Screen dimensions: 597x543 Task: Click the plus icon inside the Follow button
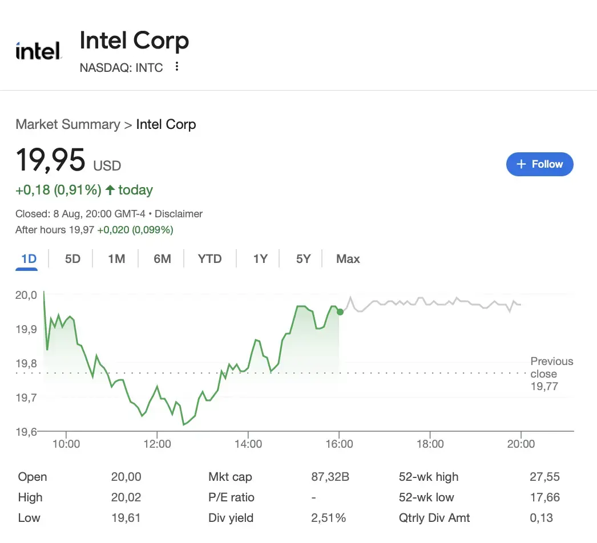pyautogui.click(x=521, y=164)
